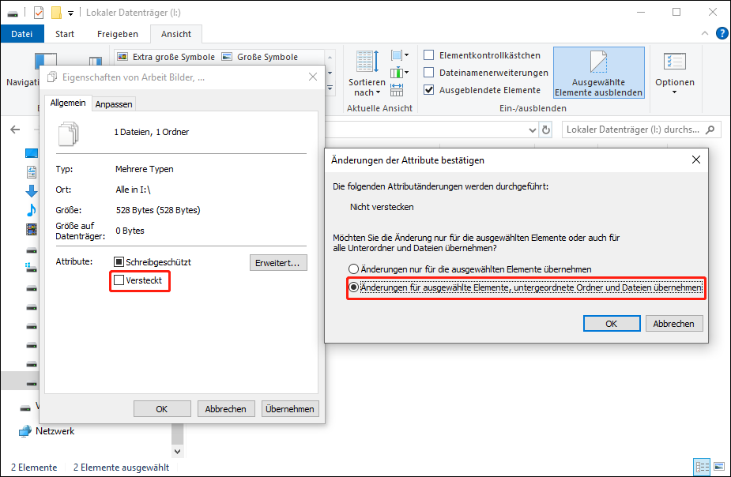
Task: Open the address bar history dropdown
Action: pos(533,128)
